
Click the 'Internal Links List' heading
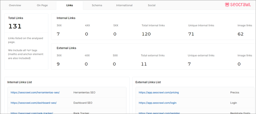19,82
